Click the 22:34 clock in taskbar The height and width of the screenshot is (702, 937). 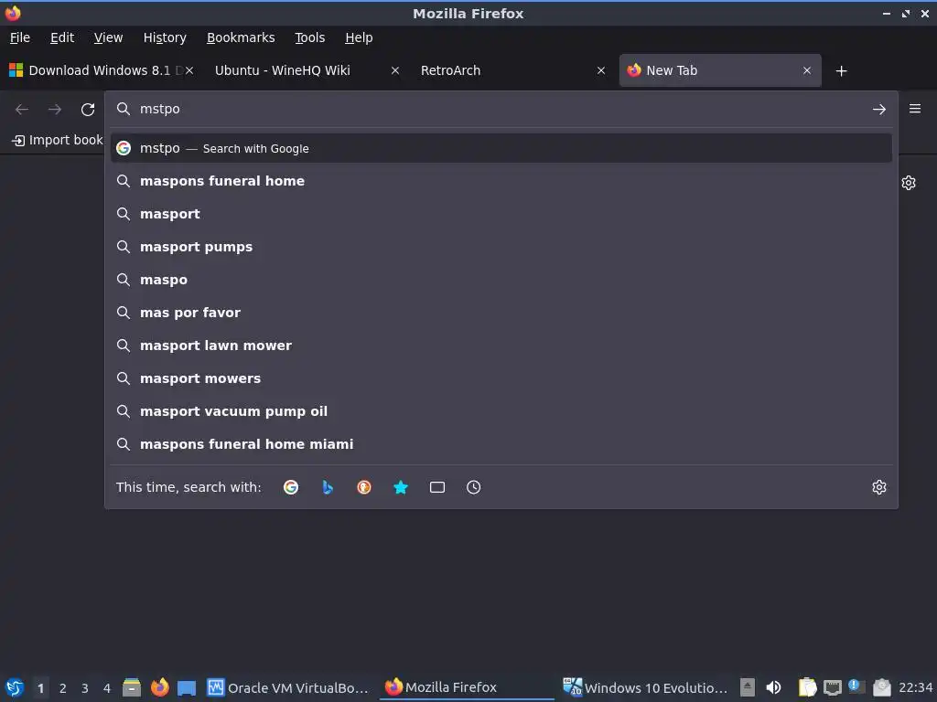(x=915, y=688)
